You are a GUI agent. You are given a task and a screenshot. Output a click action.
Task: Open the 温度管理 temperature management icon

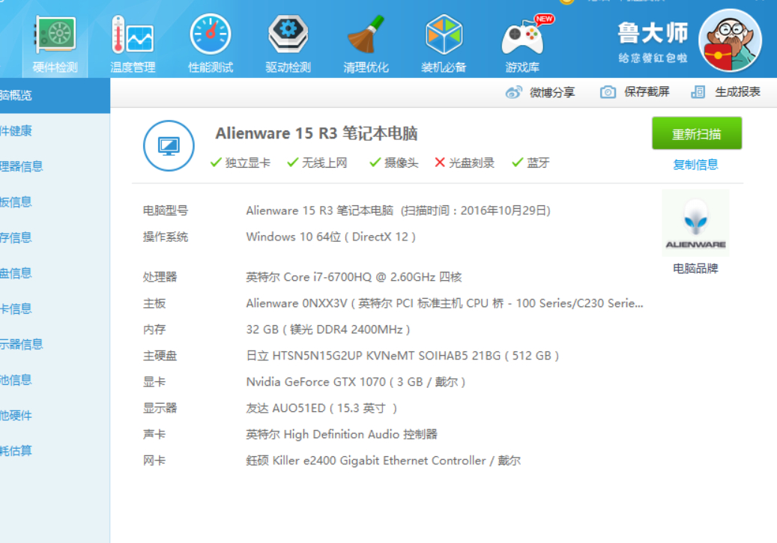133,34
